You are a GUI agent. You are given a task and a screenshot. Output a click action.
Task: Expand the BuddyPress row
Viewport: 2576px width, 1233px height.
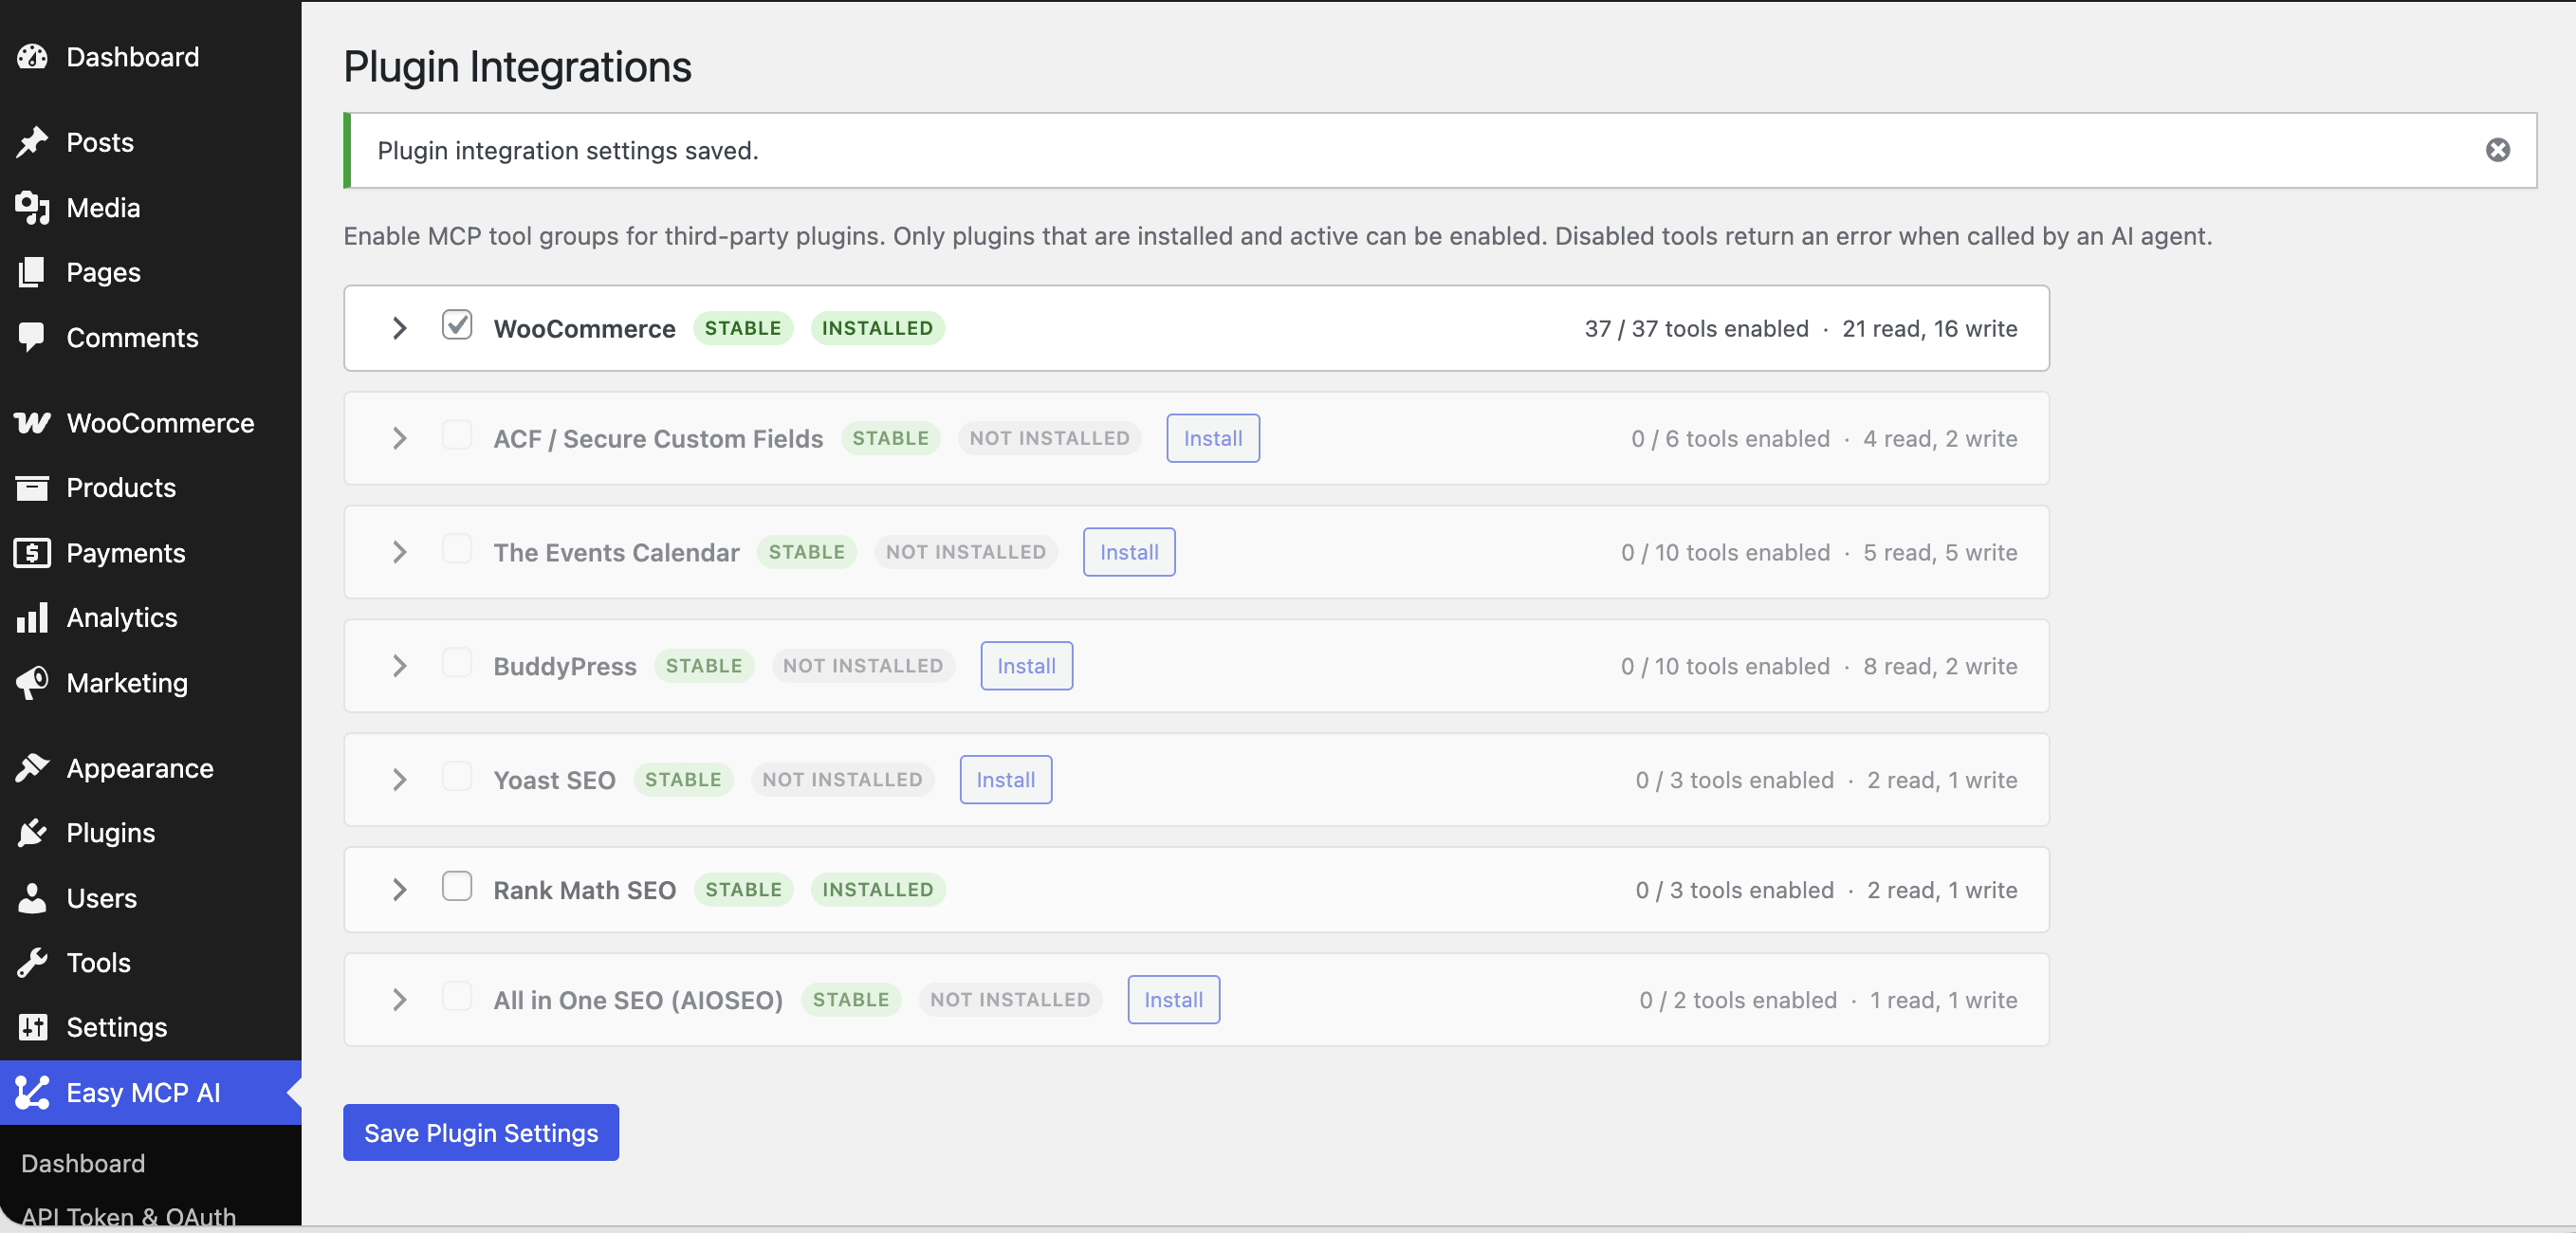(399, 666)
